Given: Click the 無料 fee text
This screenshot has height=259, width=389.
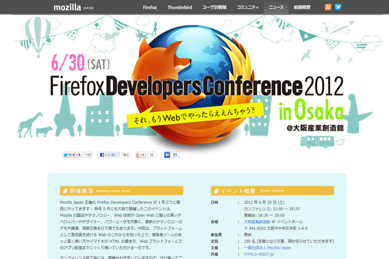Looking at the screenshot, I should pyautogui.click(x=247, y=235).
